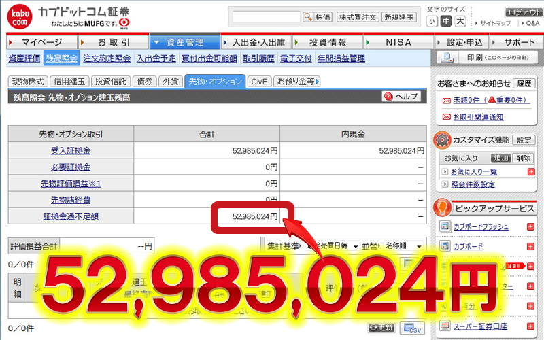Open the 受入証拠金 link
The height and width of the screenshot is (340, 544).
[71, 150]
